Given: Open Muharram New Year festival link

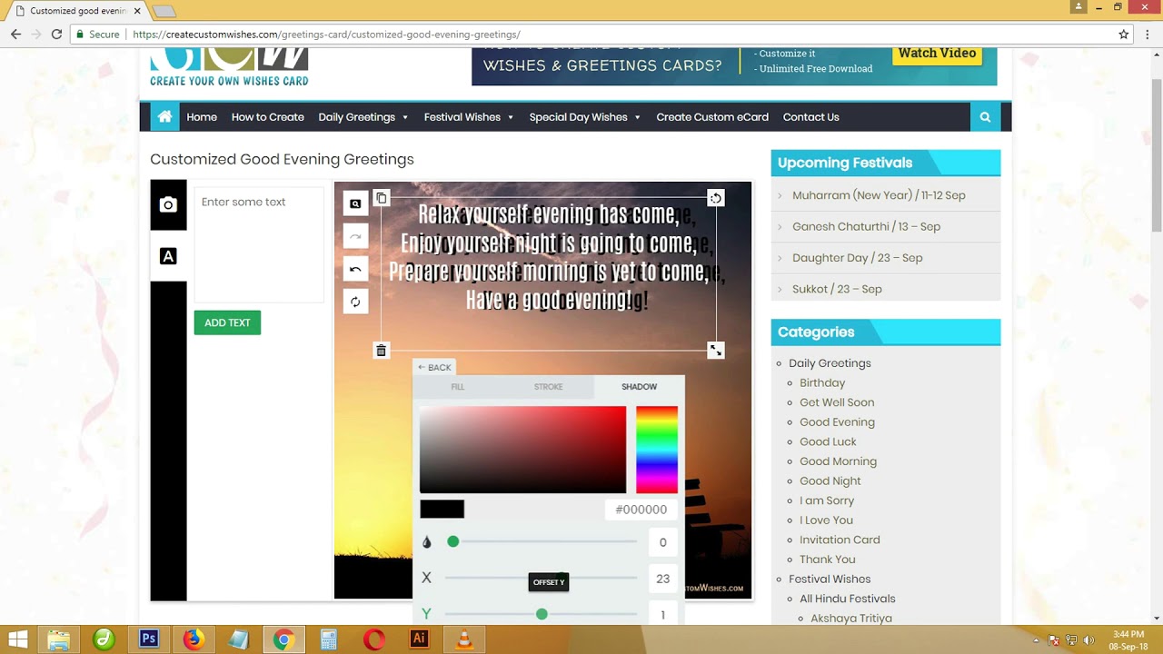Looking at the screenshot, I should coord(879,195).
